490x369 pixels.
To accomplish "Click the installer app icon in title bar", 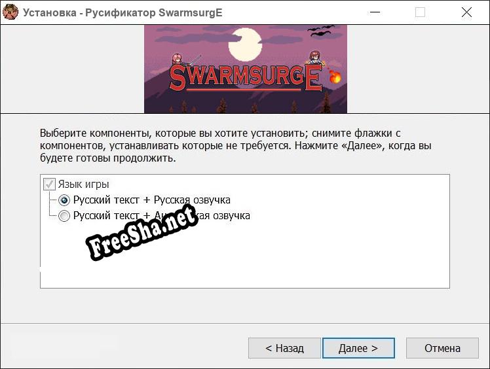I will pos(10,12).
